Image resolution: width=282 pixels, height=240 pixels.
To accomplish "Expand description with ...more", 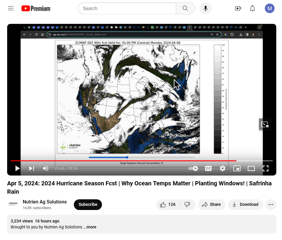I will pyautogui.click(x=90, y=227).
